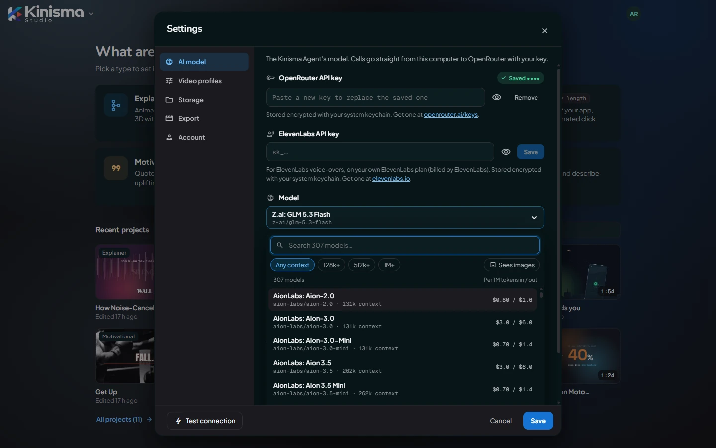Open the AR account avatar menu

[x=634, y=14]
